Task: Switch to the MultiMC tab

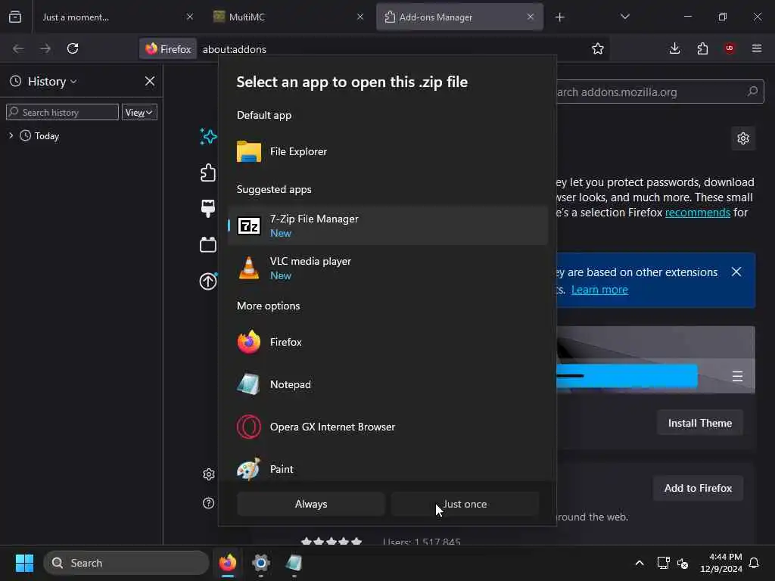Action: [288, 17]
